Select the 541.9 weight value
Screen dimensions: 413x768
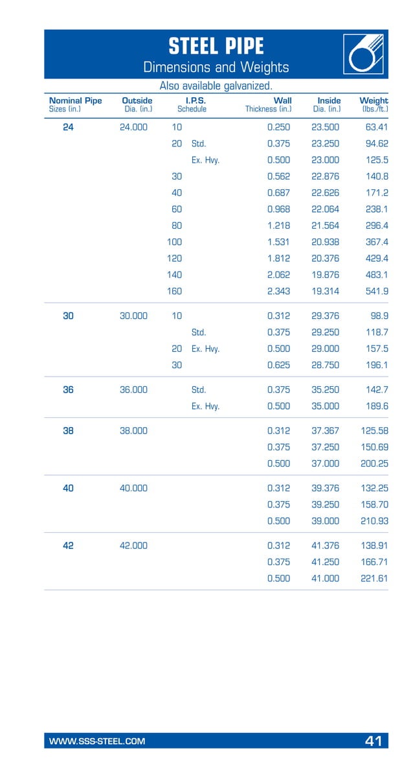tap(376, 292)
